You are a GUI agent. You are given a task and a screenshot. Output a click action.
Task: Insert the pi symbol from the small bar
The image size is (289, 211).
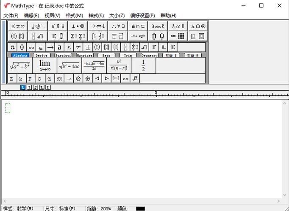tap(12, 47)
